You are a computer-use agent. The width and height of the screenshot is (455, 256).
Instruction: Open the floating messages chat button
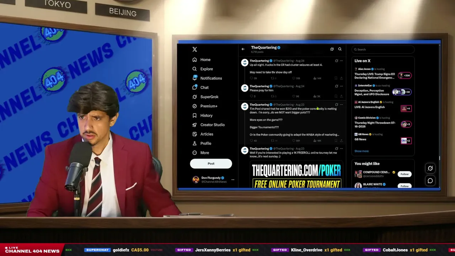point(430,181)
